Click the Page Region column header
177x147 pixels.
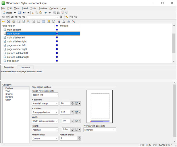point(28,26)
